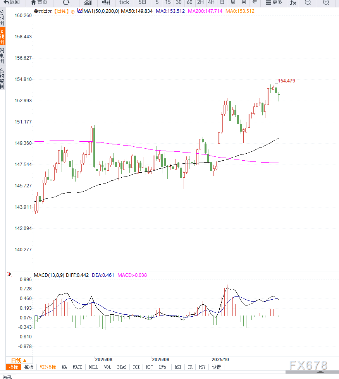Screen dimensions: 339x379
Task: Expand the panel arrow above FX678 scrollbar
Action: tap(320, 372)
